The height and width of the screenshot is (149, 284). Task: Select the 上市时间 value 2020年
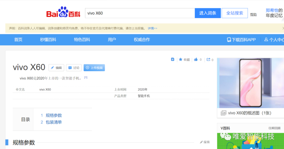click(x=143, y=89)
